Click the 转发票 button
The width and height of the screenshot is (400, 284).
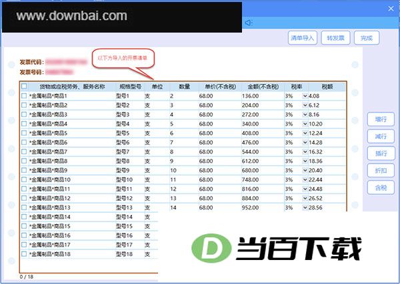point(335,38)
